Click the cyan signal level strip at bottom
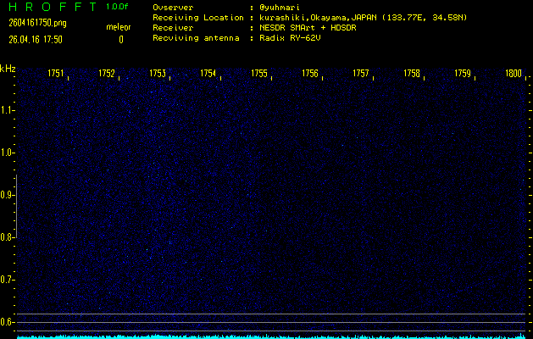Screen dimensions: 533x339 pyautogui.click(x=271, y=336)
